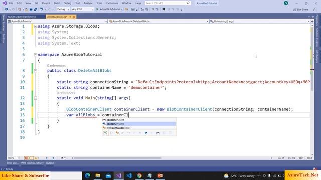The image size is (321, 180).
Task: Collapse the namespace AzureBlobTutorial block
Action: (x=35, y=55)
